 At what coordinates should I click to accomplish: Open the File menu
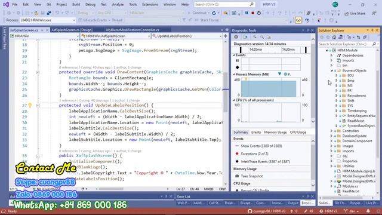14,4
